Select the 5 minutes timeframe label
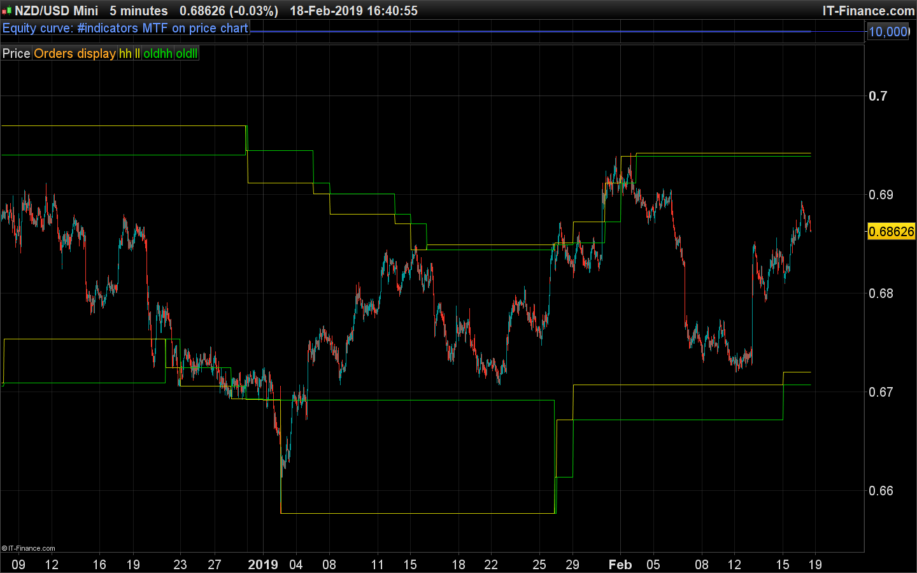917x573 pixels. (x=139, y=11)
